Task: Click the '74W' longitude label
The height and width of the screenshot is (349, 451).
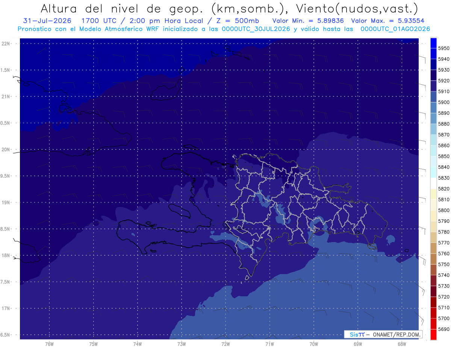Action: (x=138, y=344)
